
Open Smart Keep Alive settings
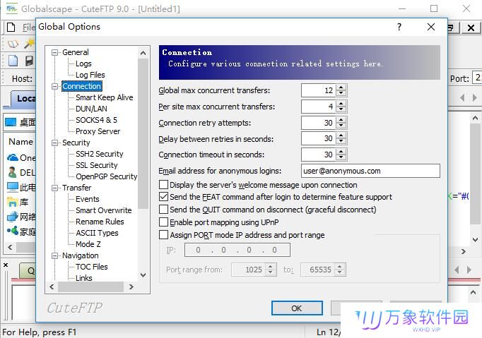105,97
